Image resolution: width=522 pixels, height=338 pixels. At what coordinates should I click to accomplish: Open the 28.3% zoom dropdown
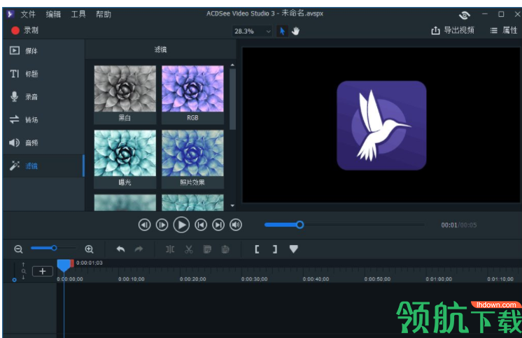252,31
